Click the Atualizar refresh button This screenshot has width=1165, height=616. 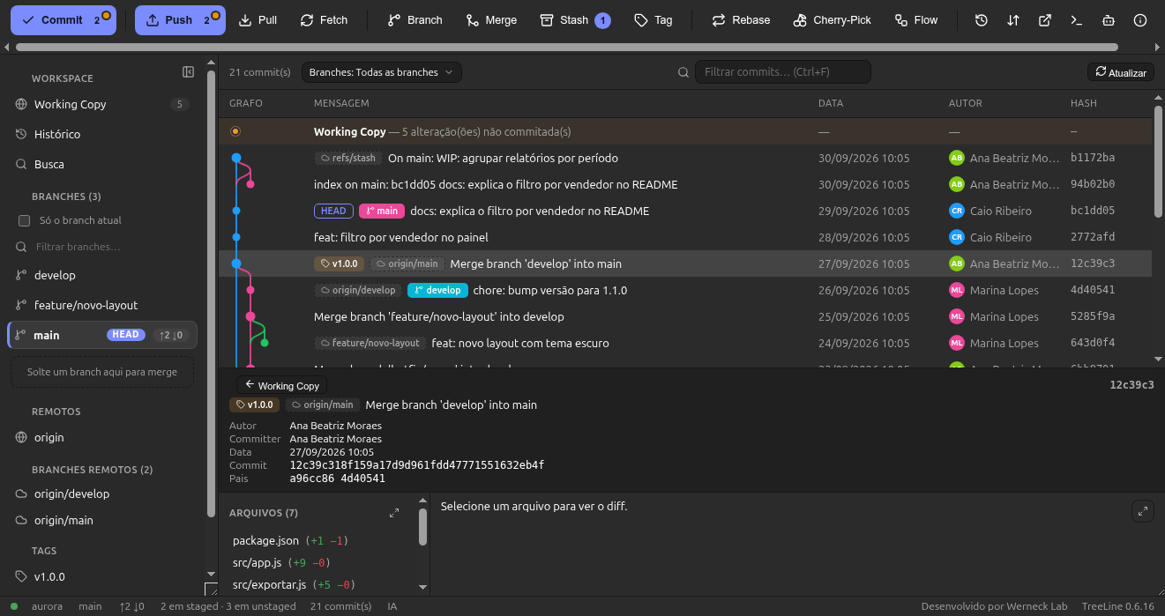(1120, 72)
